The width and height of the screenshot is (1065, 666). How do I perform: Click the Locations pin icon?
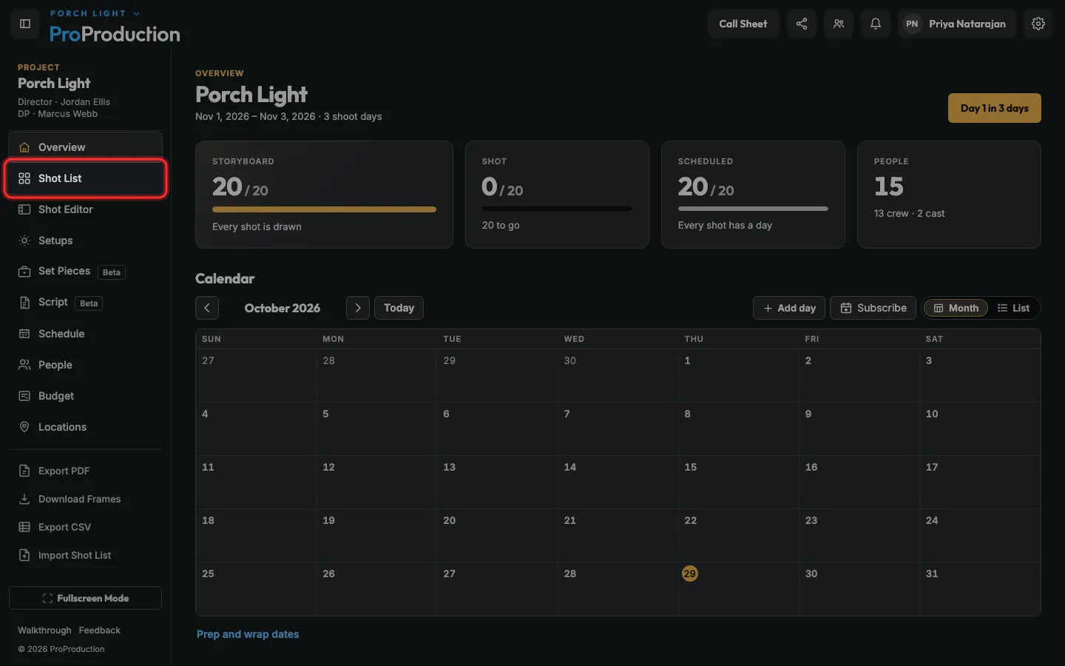[x=24, y=427]
